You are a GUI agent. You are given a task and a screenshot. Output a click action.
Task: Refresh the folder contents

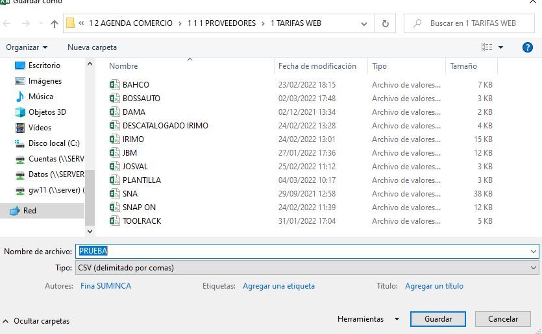(x=385, y=23)
